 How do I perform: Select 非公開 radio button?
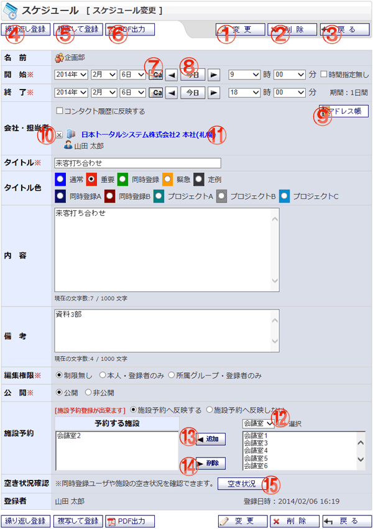88,392
